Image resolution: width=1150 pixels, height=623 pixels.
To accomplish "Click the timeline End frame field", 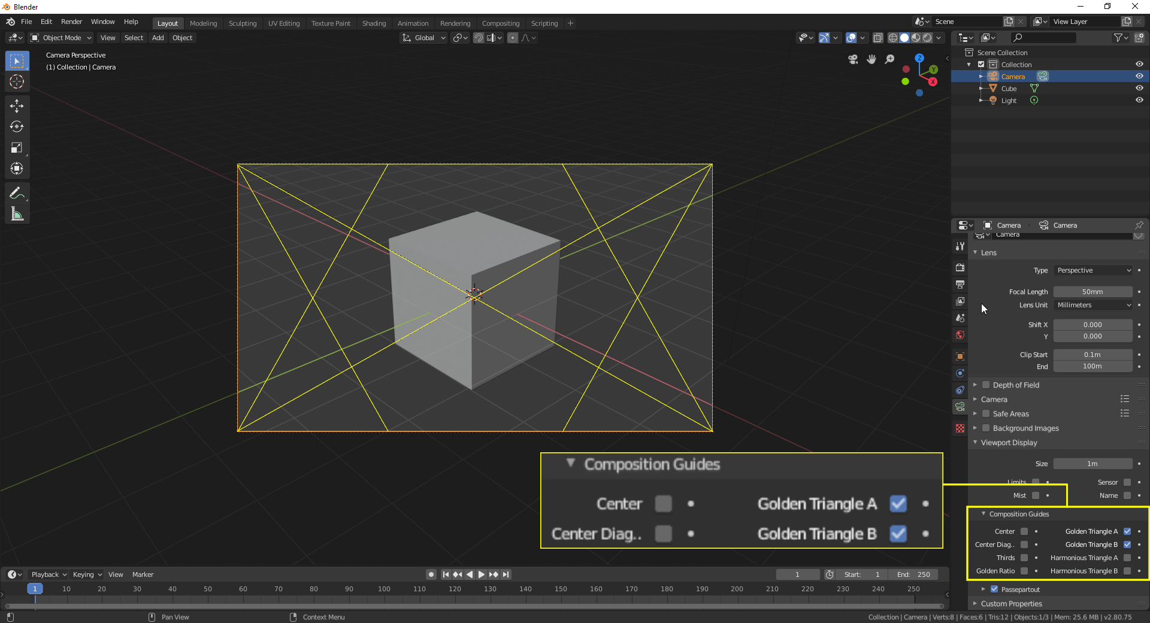I will pos(913,574).
